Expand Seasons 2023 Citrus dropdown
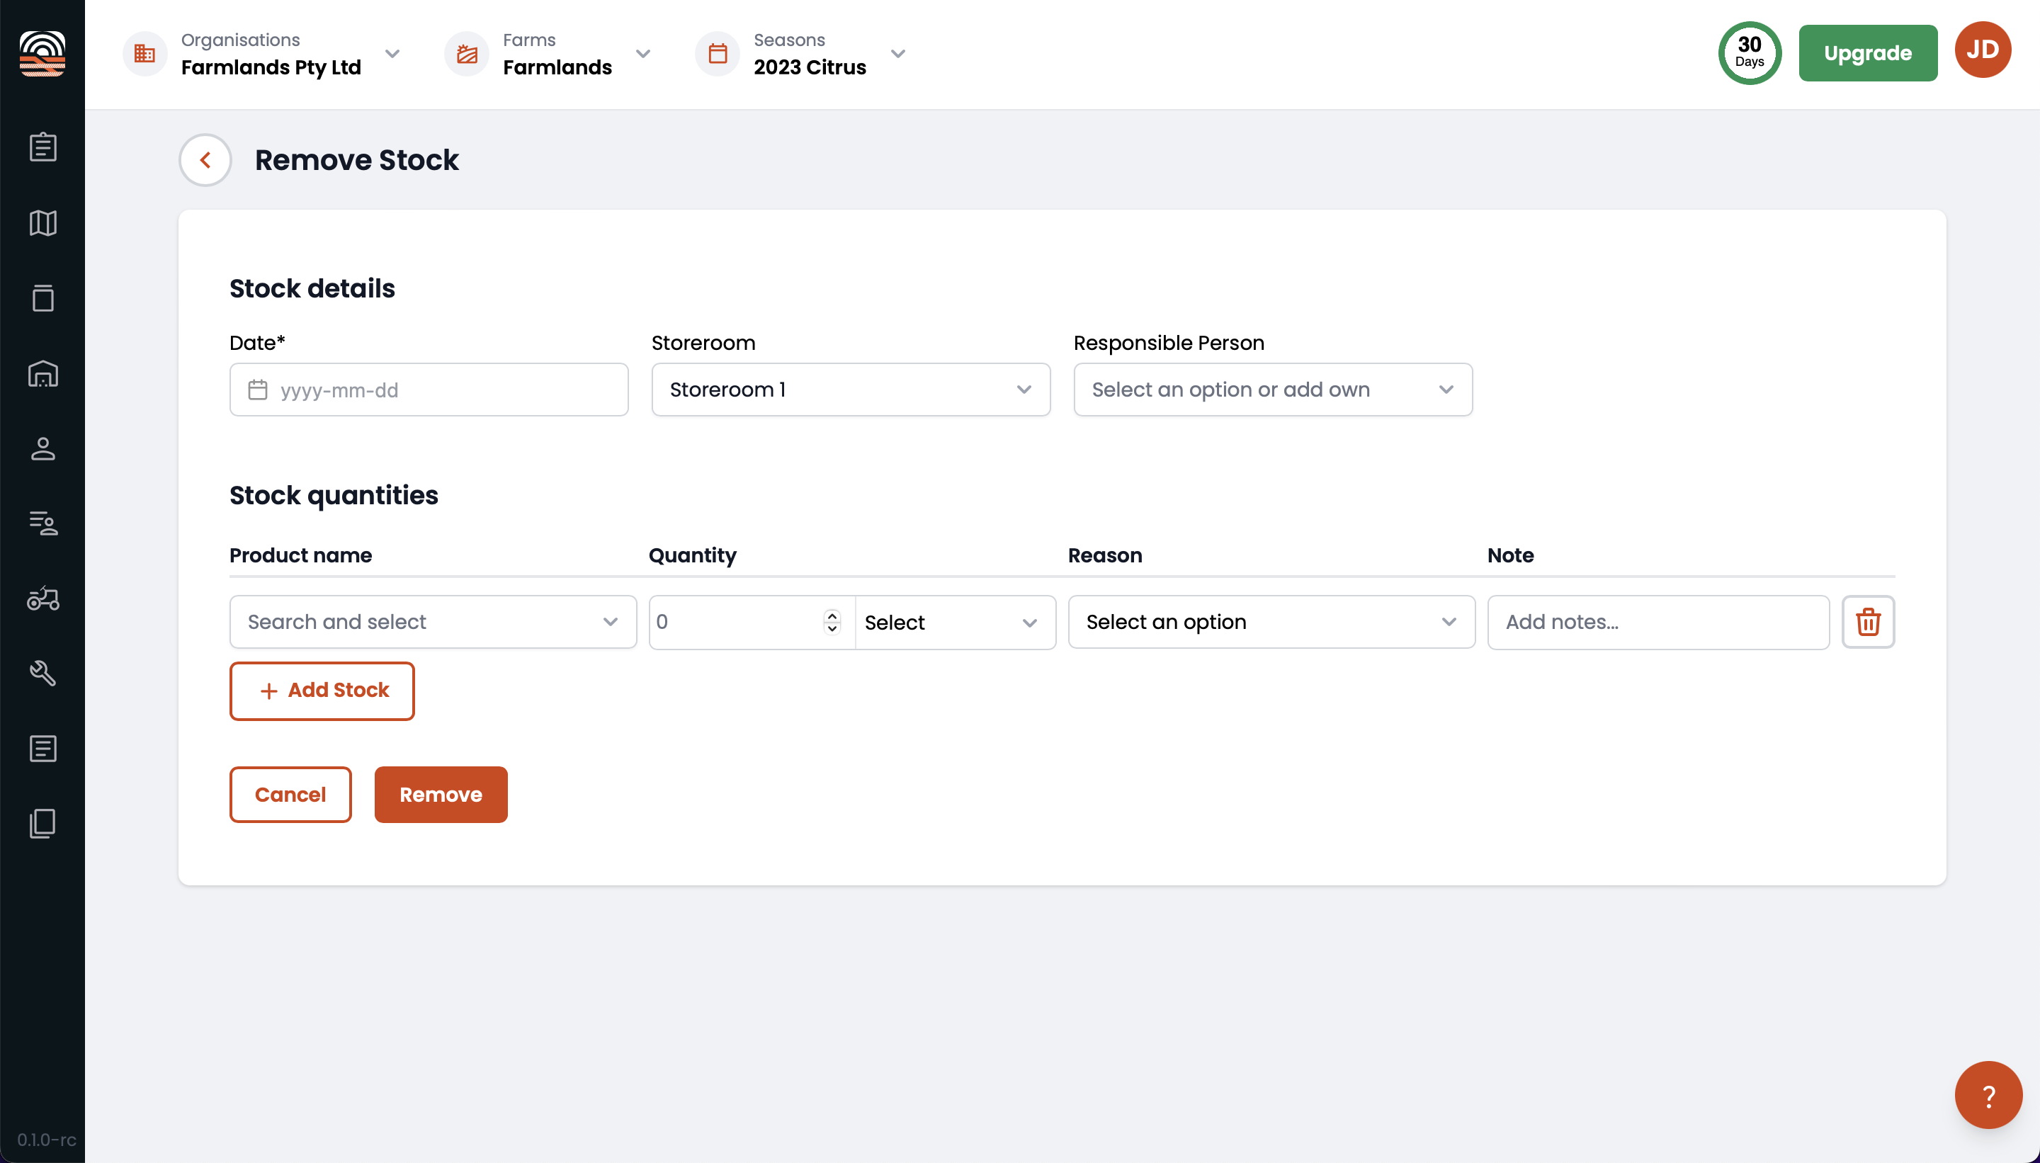 [x=897, y=54]
